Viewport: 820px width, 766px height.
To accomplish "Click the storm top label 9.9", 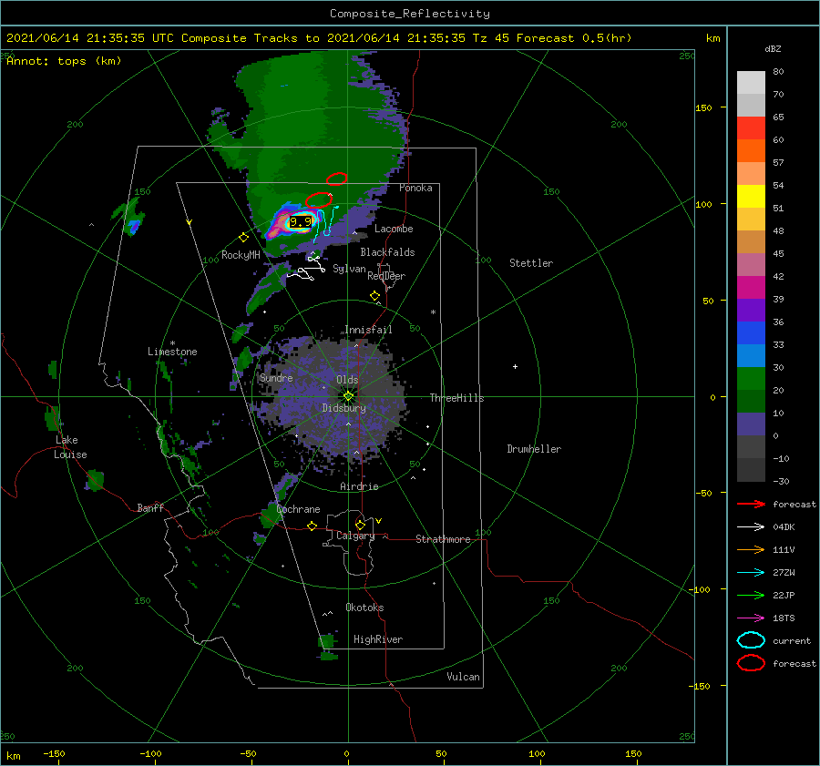I will click(x=301, y=221).
